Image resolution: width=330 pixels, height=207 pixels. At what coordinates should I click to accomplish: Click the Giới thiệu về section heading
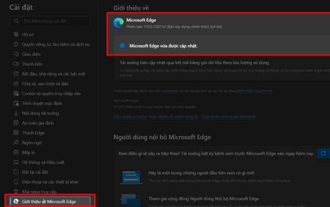pyautogui.click(x=131, y=8)
